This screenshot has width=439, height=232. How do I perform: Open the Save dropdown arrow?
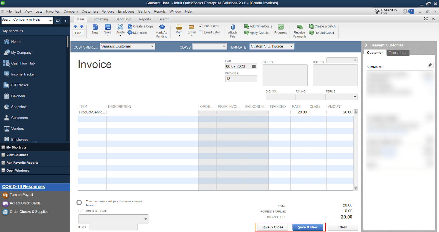108,36
